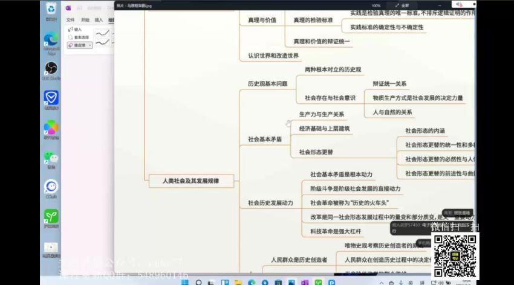This screenshot has height=285, width=514.
Task: Click the microphone icon in the system tray
Action: [400, 283]
